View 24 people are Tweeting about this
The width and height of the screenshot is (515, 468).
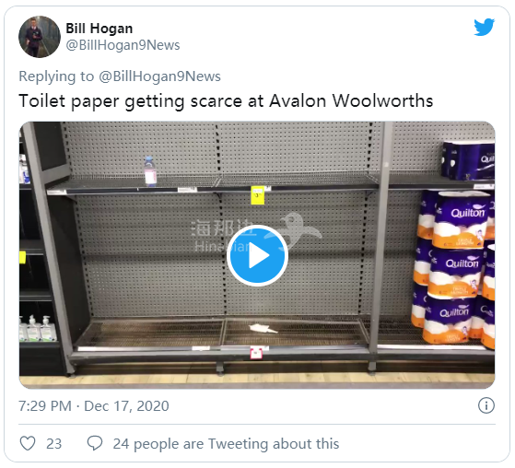pyautogui.click(x=226, y=444)
